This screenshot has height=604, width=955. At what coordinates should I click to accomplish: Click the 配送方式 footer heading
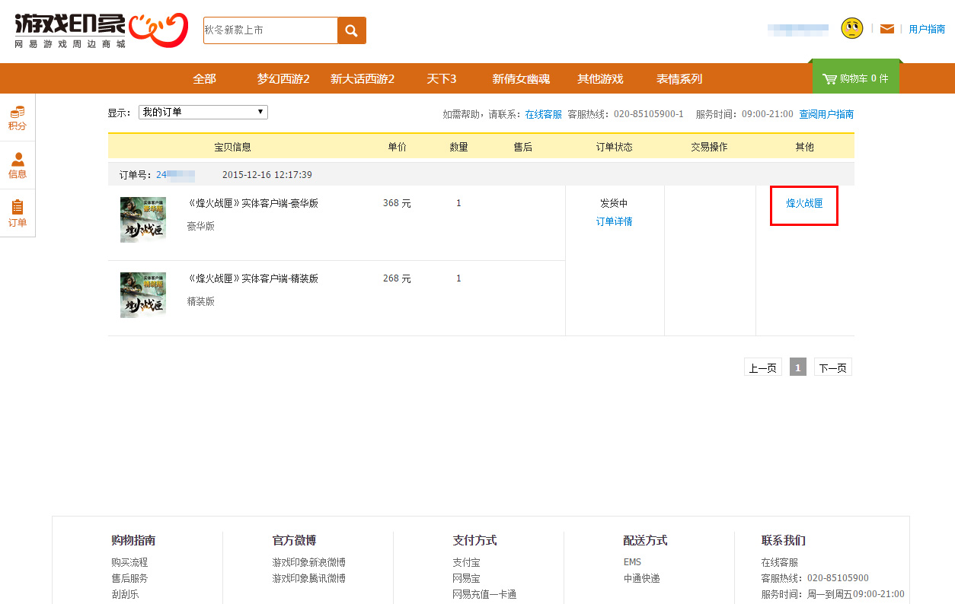(645, 540)
